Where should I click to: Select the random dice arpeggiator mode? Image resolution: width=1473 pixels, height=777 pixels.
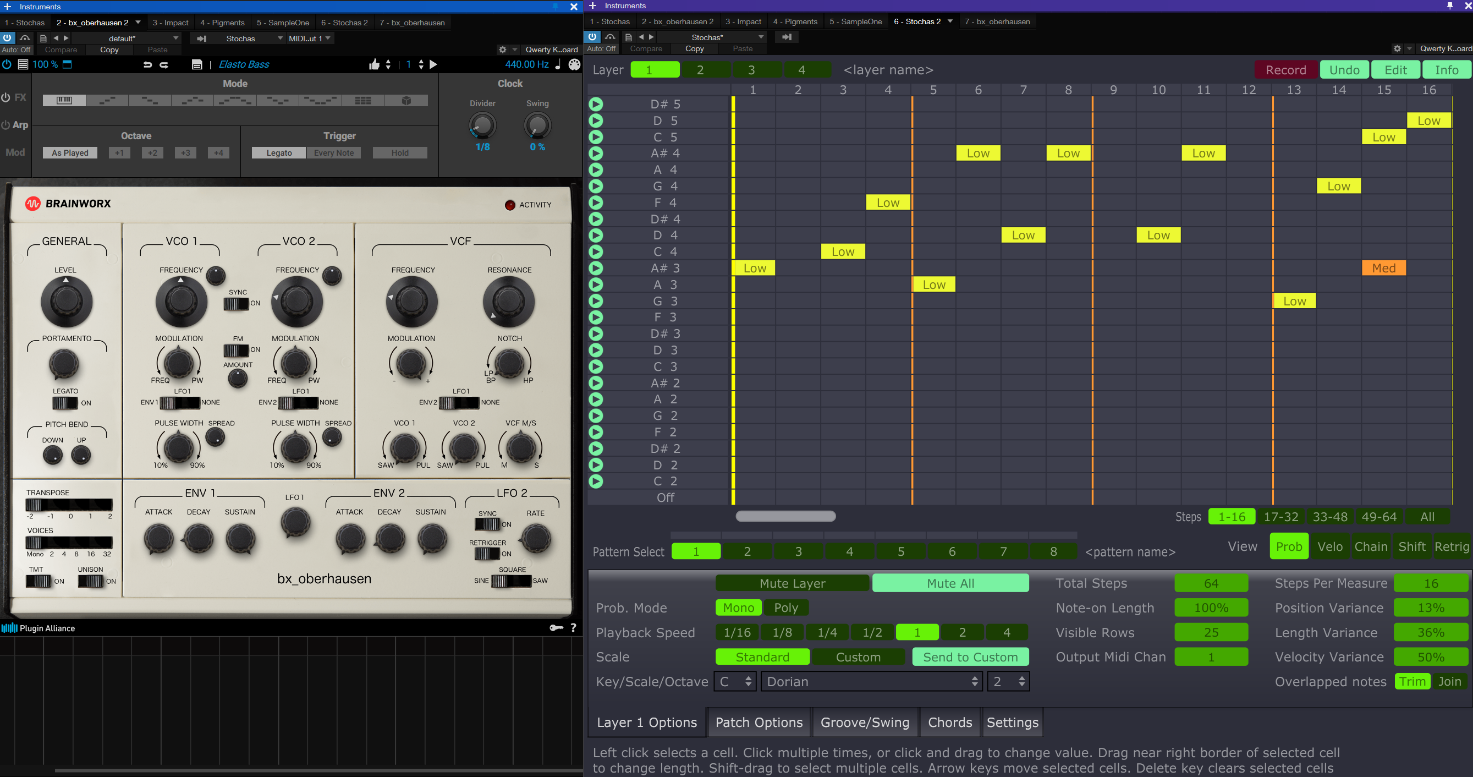coord(406,100)
